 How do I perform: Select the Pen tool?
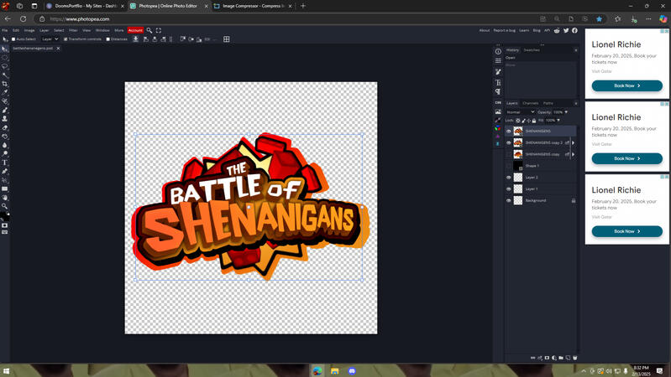(5, 171)
